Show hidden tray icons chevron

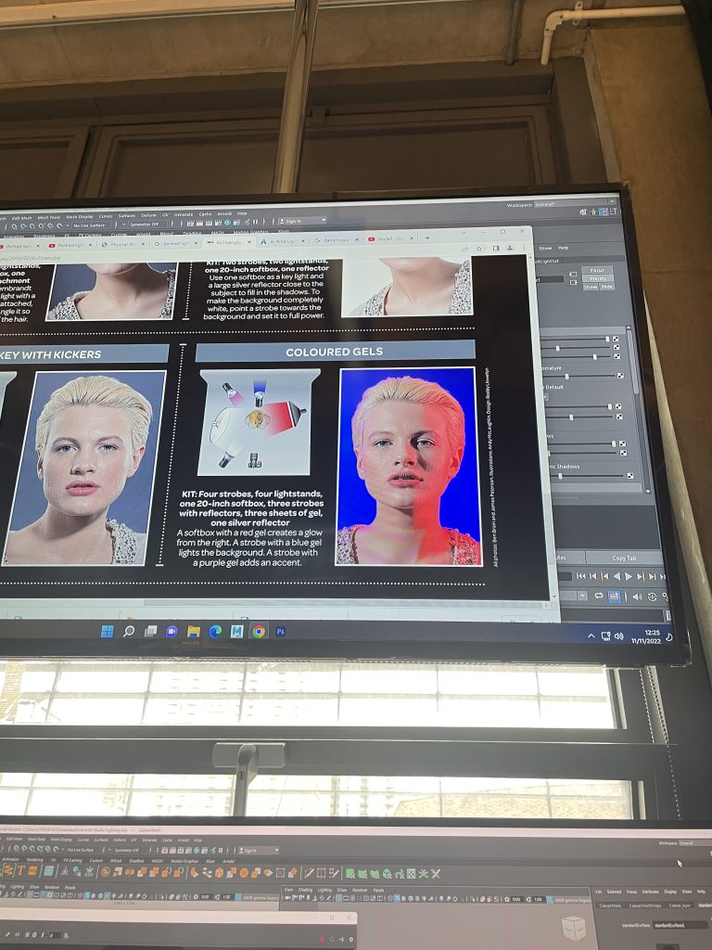591,636
